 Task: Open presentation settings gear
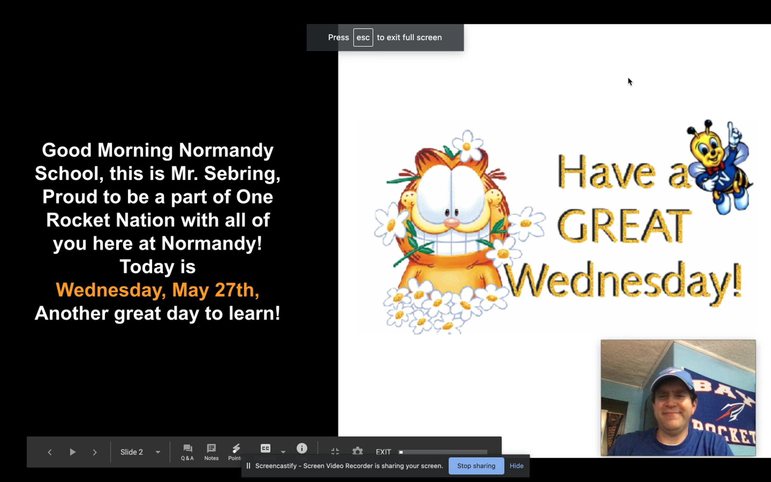[x=358, y=451]
